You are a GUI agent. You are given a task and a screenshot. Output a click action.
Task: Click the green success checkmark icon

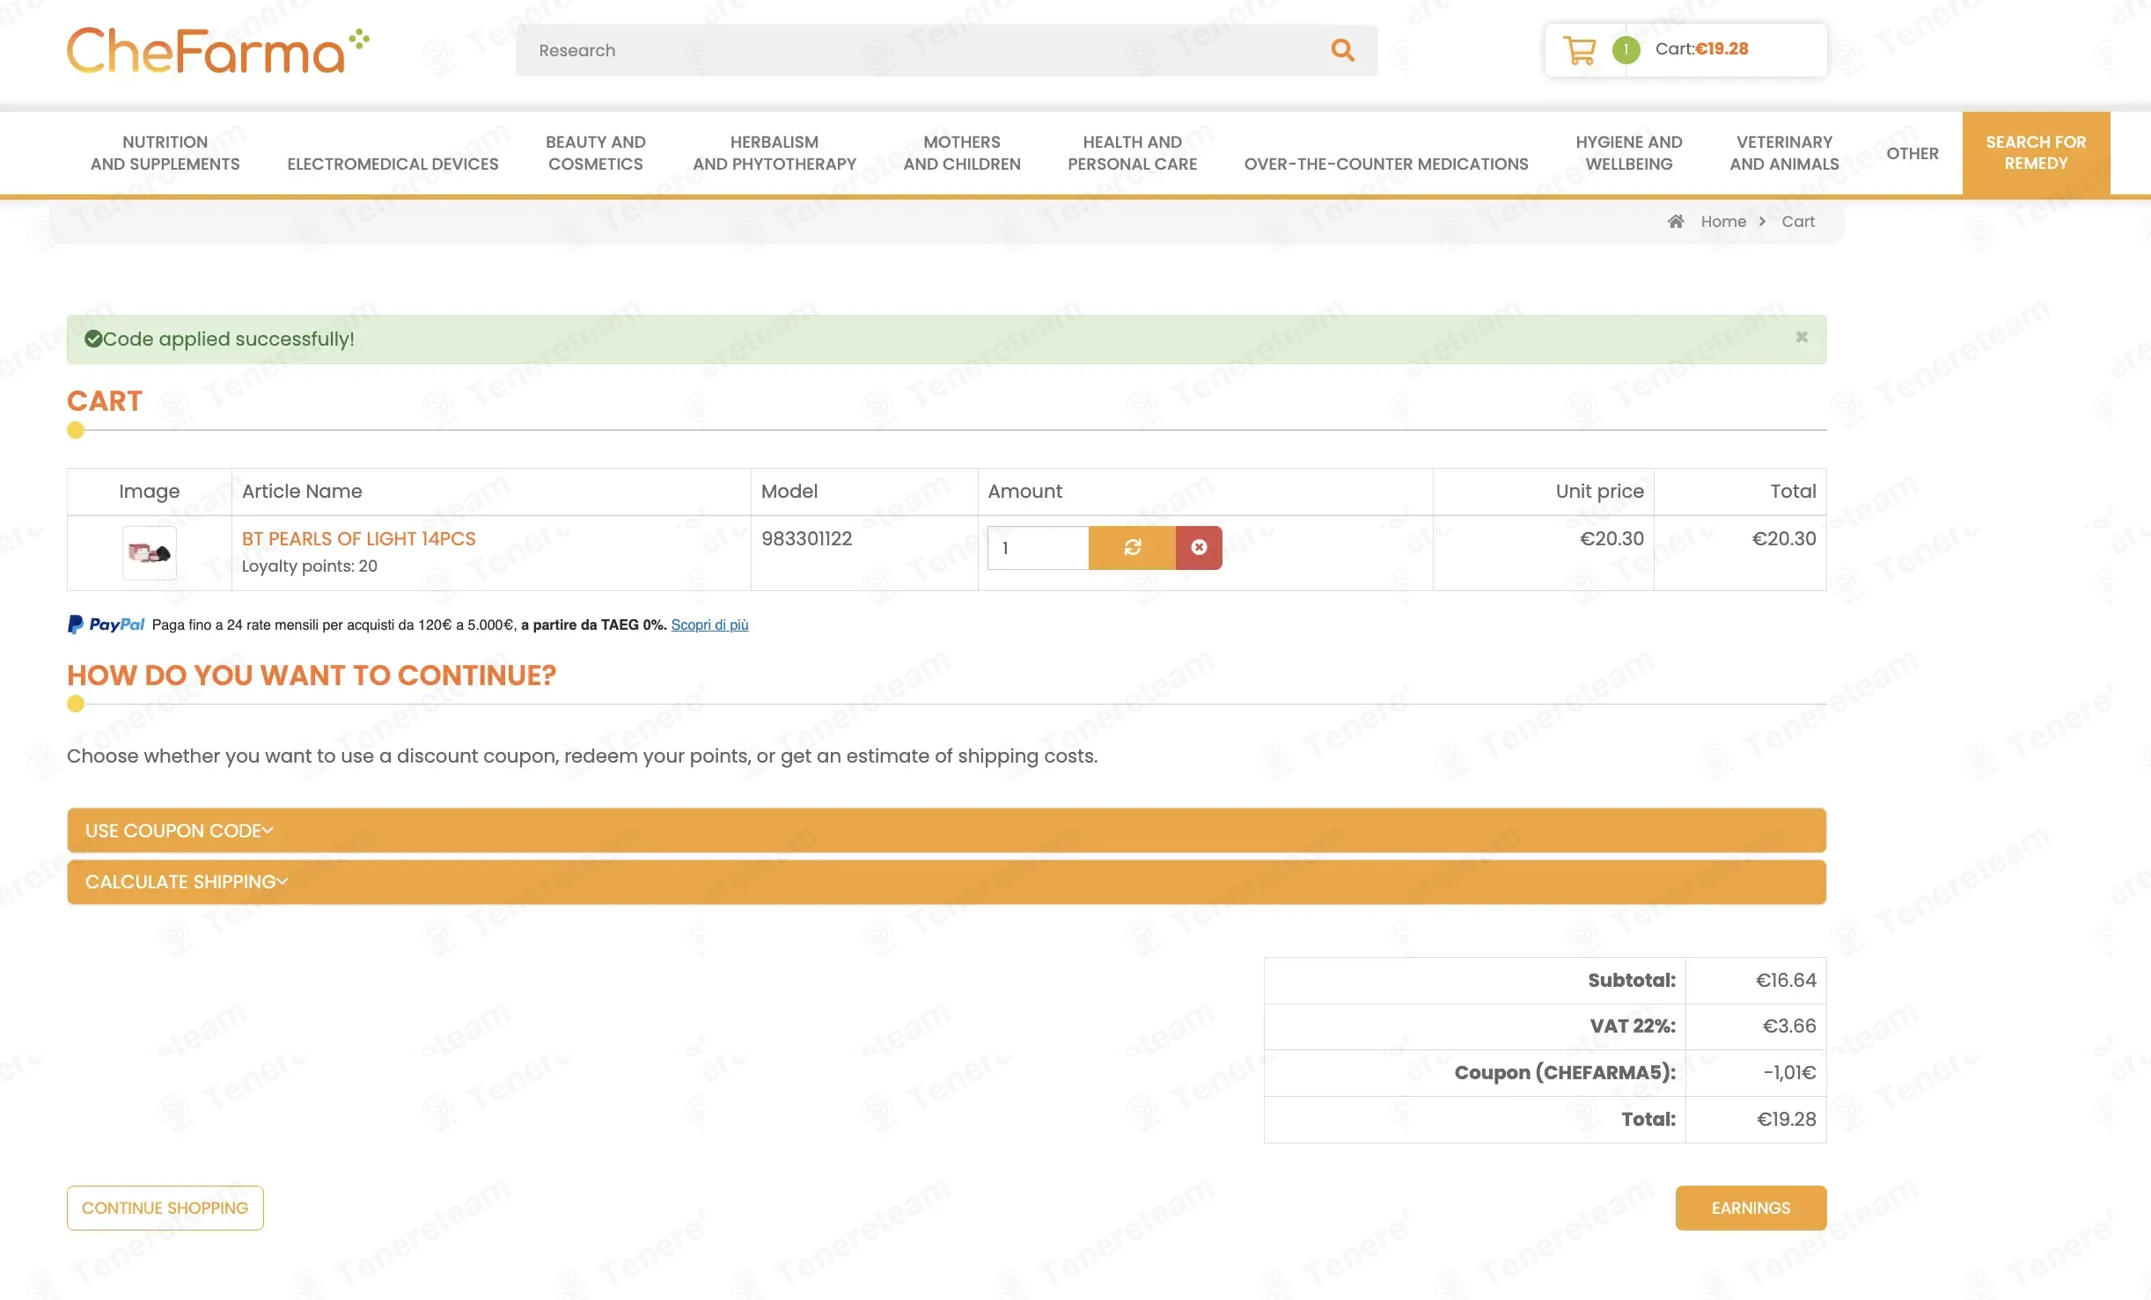tap(93, 339)
